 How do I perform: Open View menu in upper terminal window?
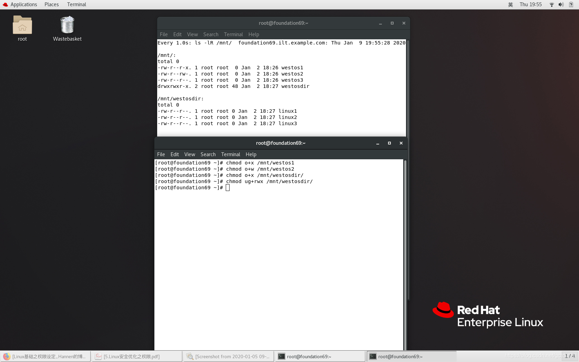pyautogui.click(x=192, y=34)
